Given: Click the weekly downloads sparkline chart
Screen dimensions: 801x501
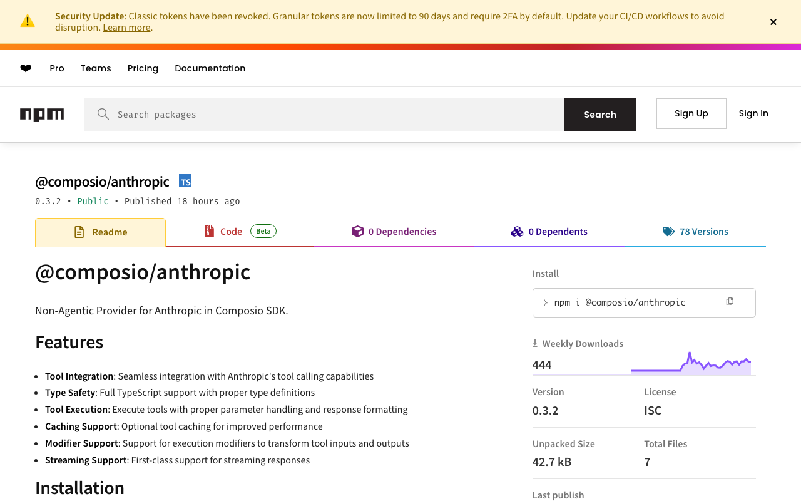Looking at the screenshot, I should pos(690,364).
